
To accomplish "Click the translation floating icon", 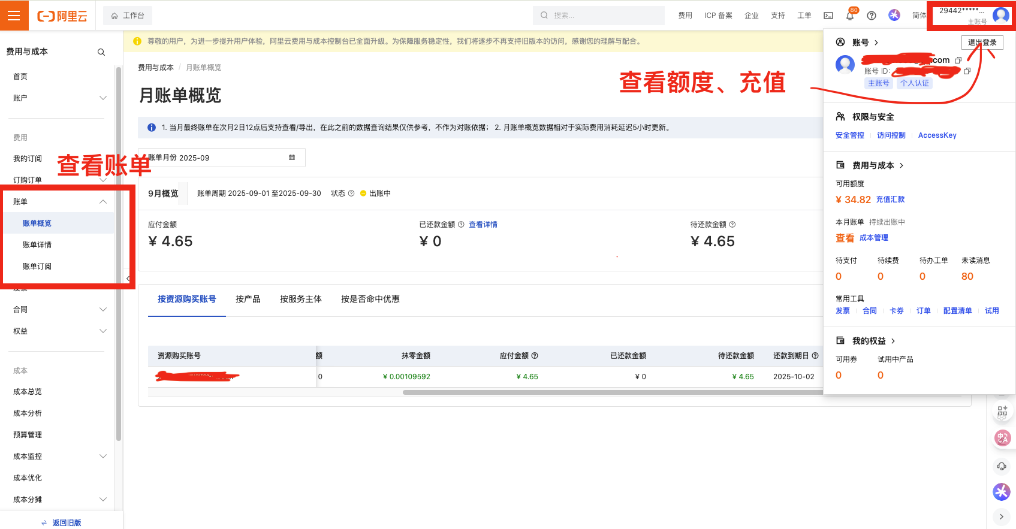I will coord(1002,439).
